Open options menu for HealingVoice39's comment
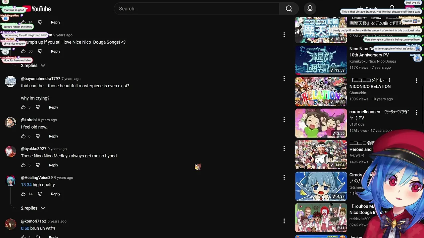This screenshot has width=424, height=238. 284,178
